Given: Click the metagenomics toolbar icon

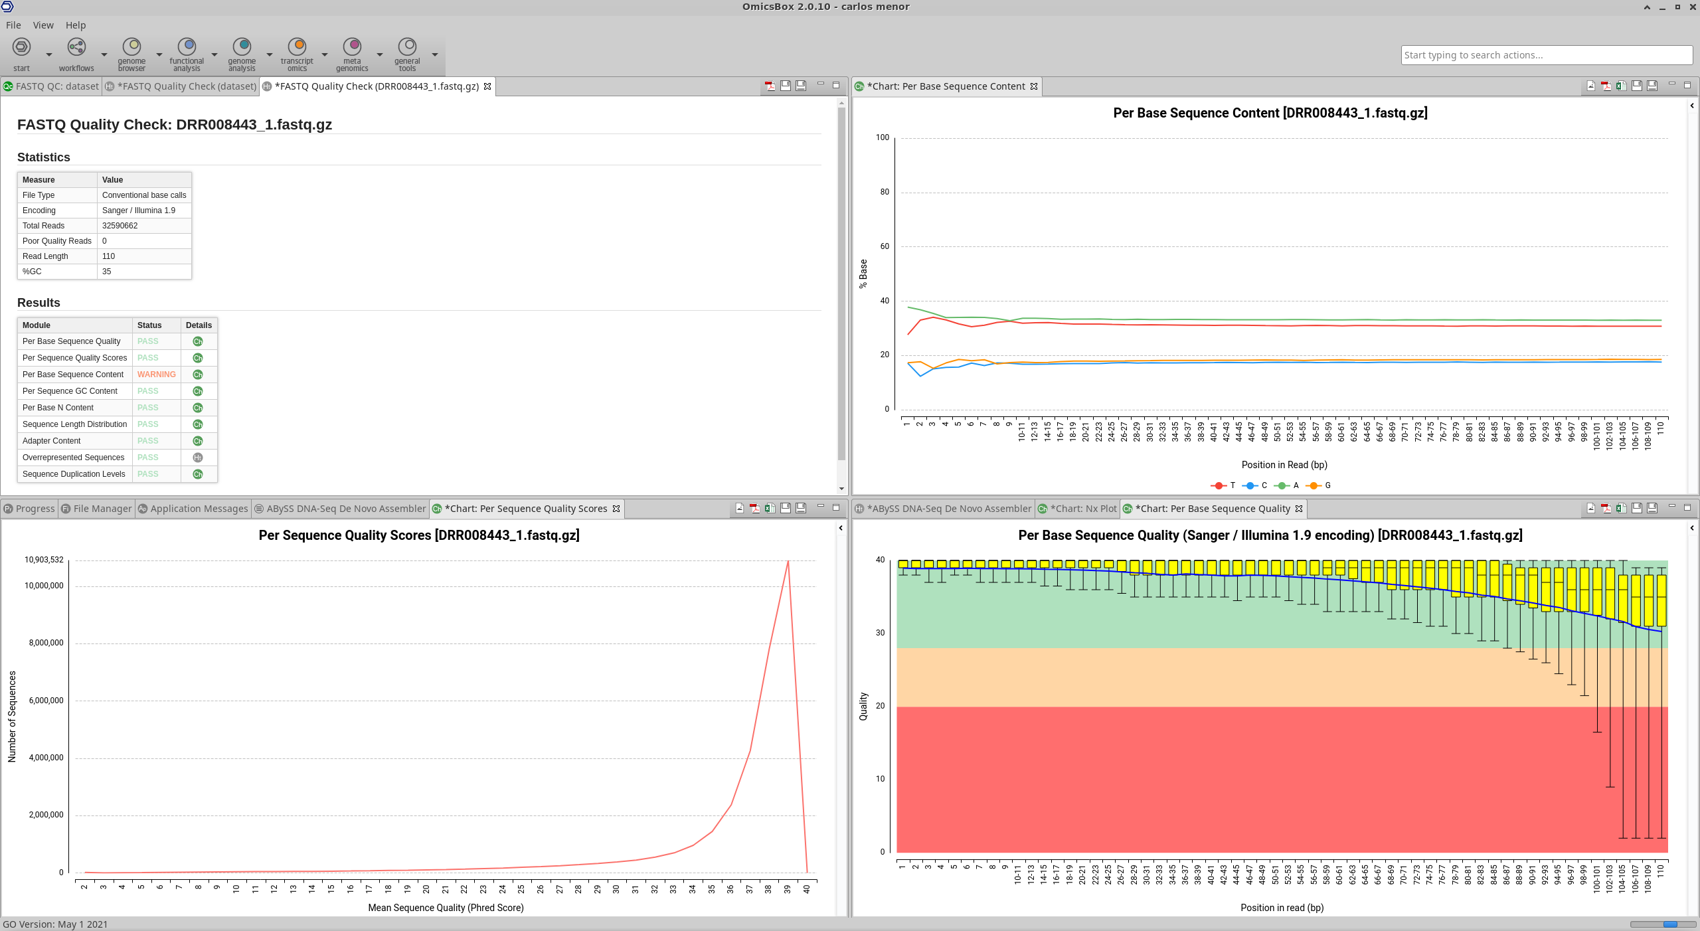Looking at the screenshot, I should pyautogui.click(x=352, y=46).
